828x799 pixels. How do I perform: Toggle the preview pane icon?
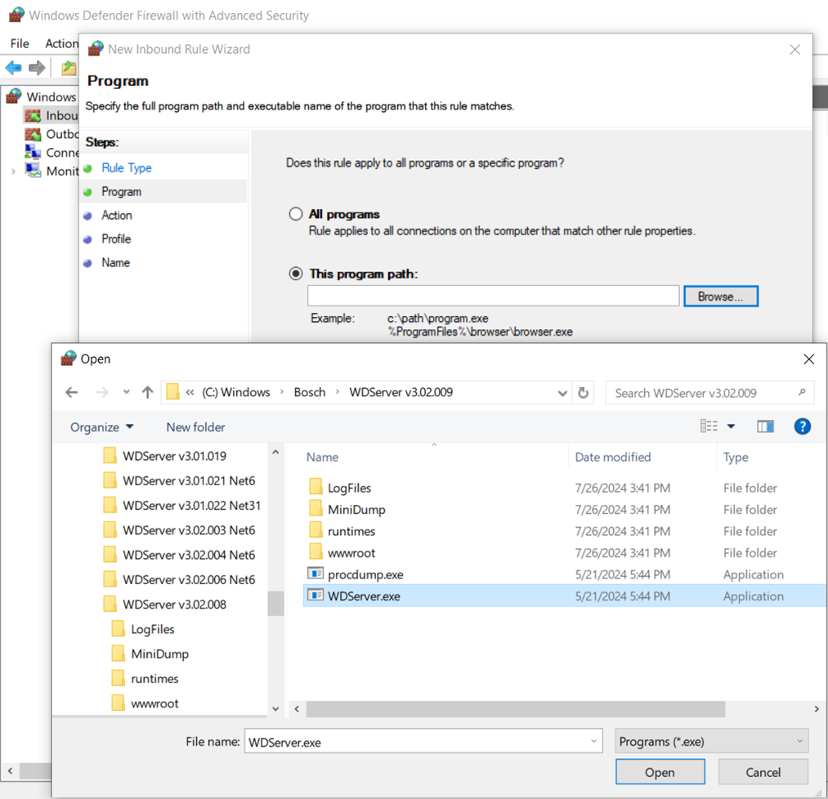tap(765, 426)
